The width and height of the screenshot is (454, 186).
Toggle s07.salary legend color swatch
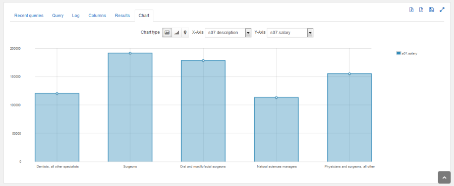pos(399,53)
